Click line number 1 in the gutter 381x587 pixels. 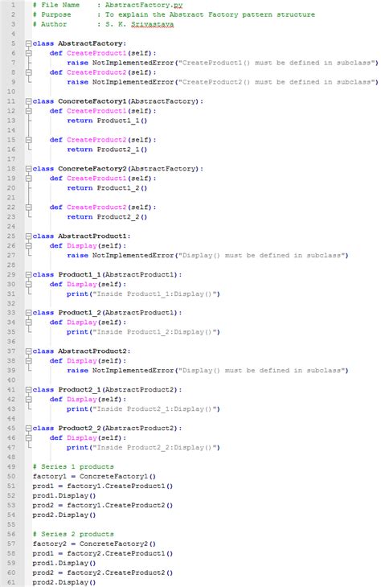[x=13, y=5]
